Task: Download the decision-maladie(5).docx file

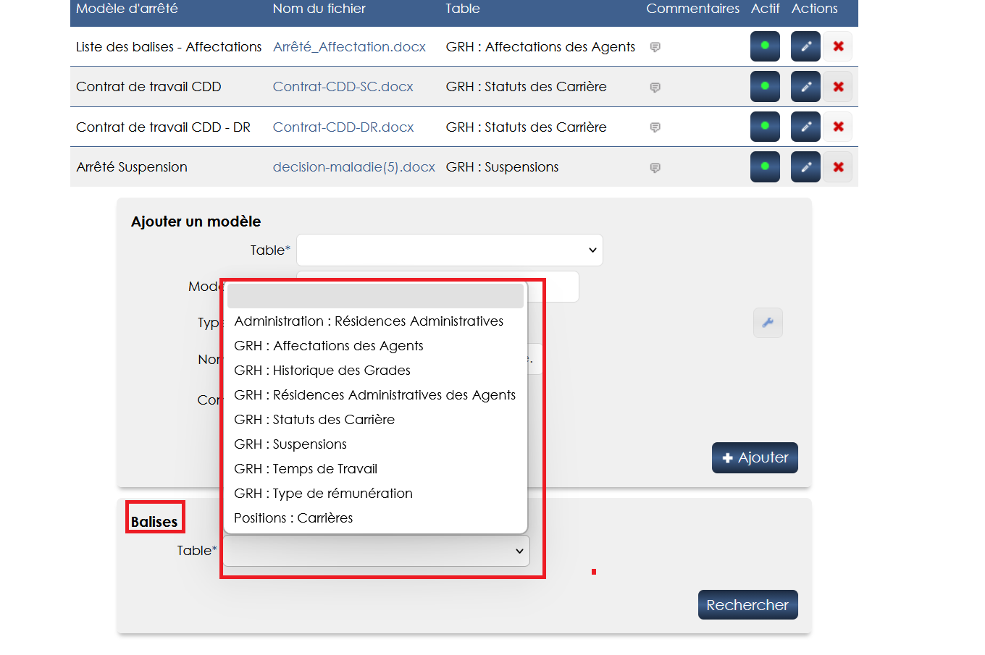Action: point(353,167)
